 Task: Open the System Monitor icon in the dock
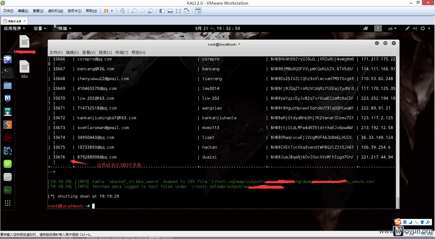tap(8, 190)
